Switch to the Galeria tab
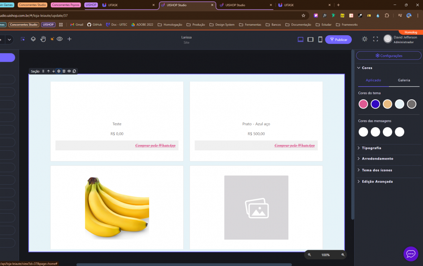 click(x=404, y=80)
